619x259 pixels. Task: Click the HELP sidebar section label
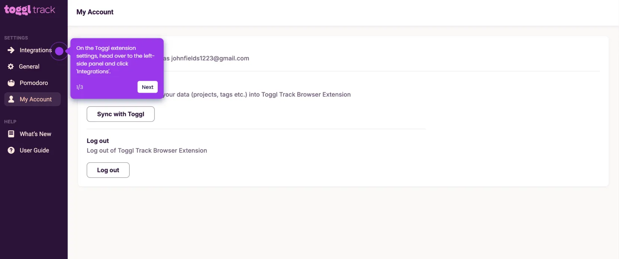pos(10,122)
